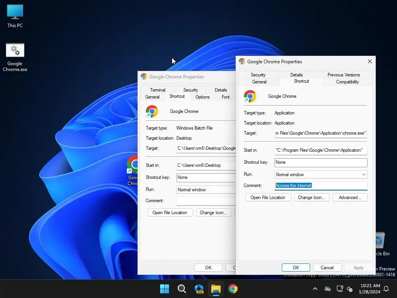The width and height of the screenshot is (397, 298).
Task: Click the large Chrome shortcut icon in the back dialog
Action: coord(152,111)
